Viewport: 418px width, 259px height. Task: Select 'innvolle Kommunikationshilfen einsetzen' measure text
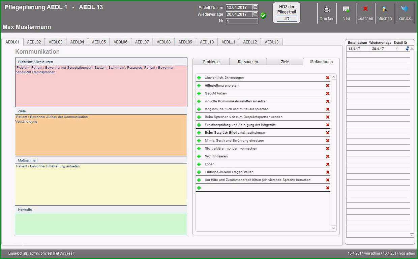point(236,101)
